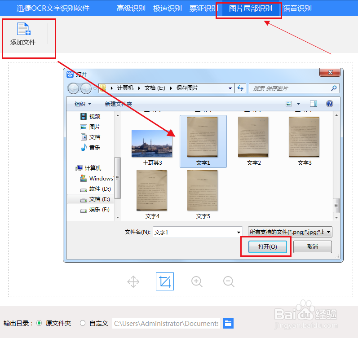Viewport: 358px width, 338px height.
Task: Select the 自定义 radio button
Action: (83, 323)
